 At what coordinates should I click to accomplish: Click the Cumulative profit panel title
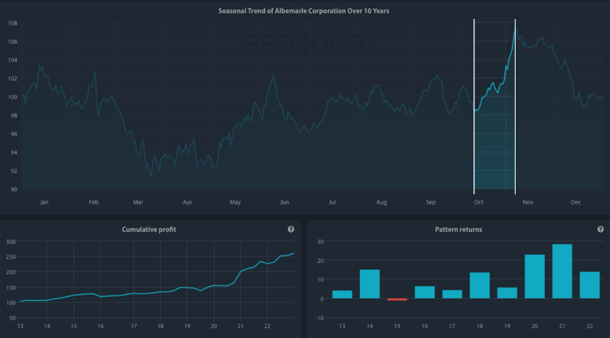[x=149, y=230]
